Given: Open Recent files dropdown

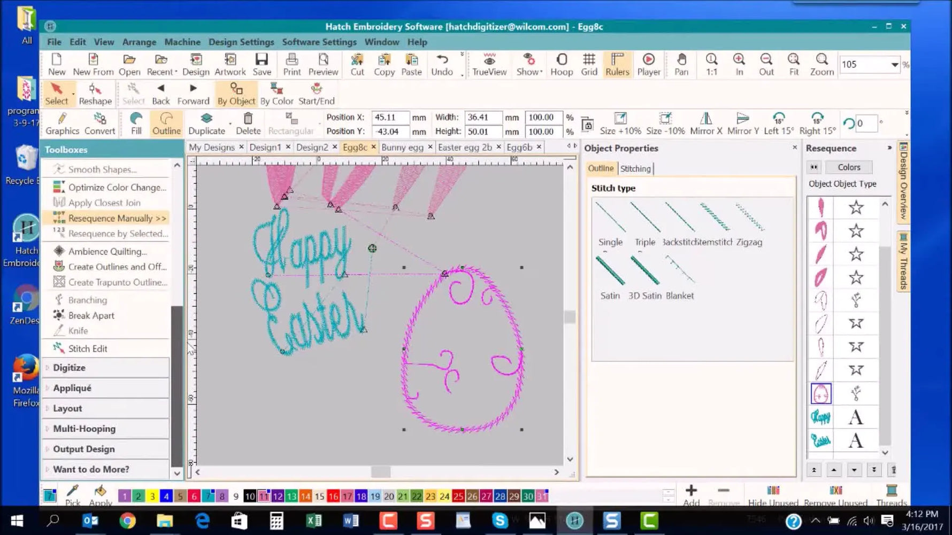Looking at the screenshot, I should pos(162,65).
